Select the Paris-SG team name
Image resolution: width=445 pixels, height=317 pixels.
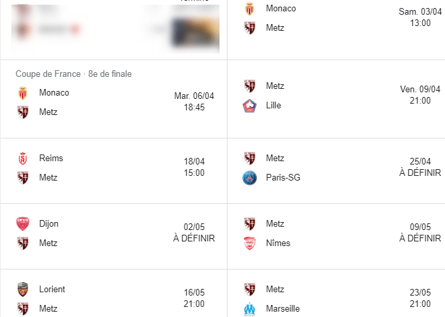pyautogui.click(x=283, y=177)
